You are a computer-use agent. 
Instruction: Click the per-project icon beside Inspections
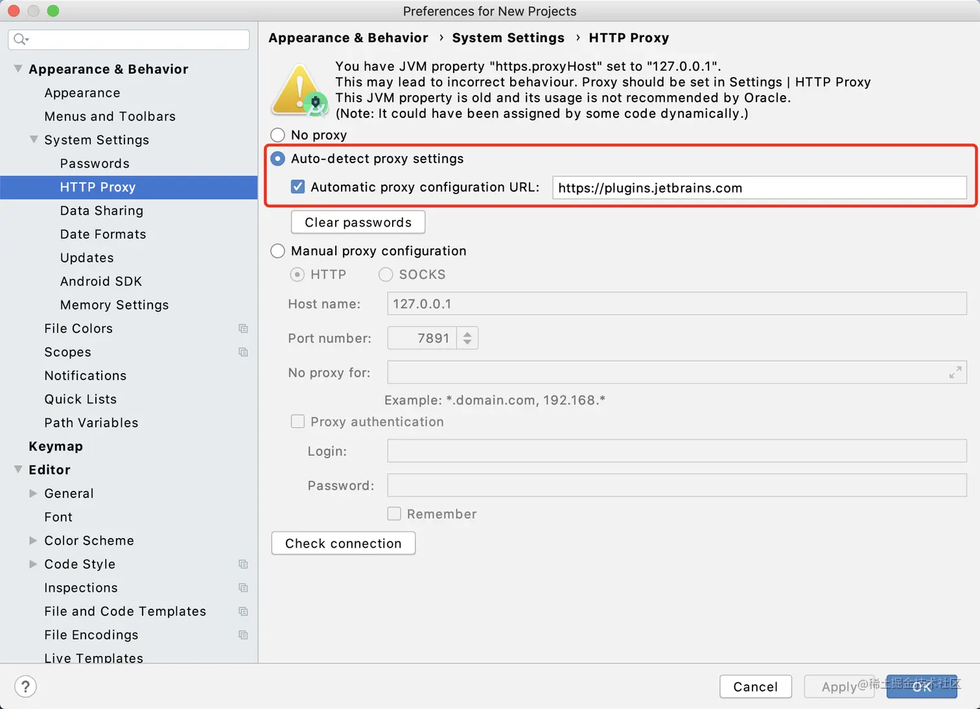point(243,588)
